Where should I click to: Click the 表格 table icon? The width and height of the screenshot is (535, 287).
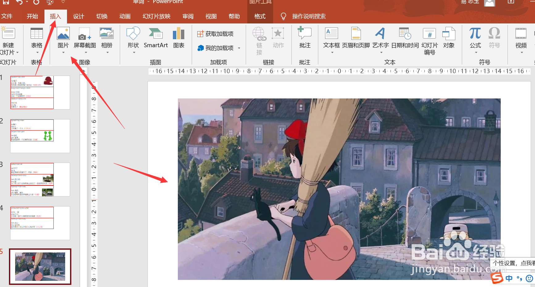(37, 33)
